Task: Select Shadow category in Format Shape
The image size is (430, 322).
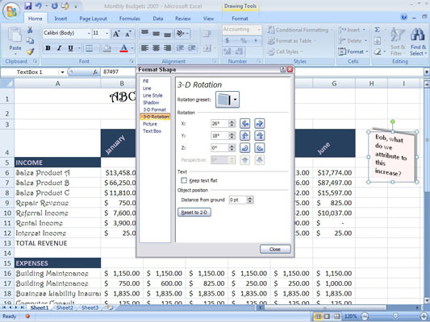Action: [x=151, y=102]
